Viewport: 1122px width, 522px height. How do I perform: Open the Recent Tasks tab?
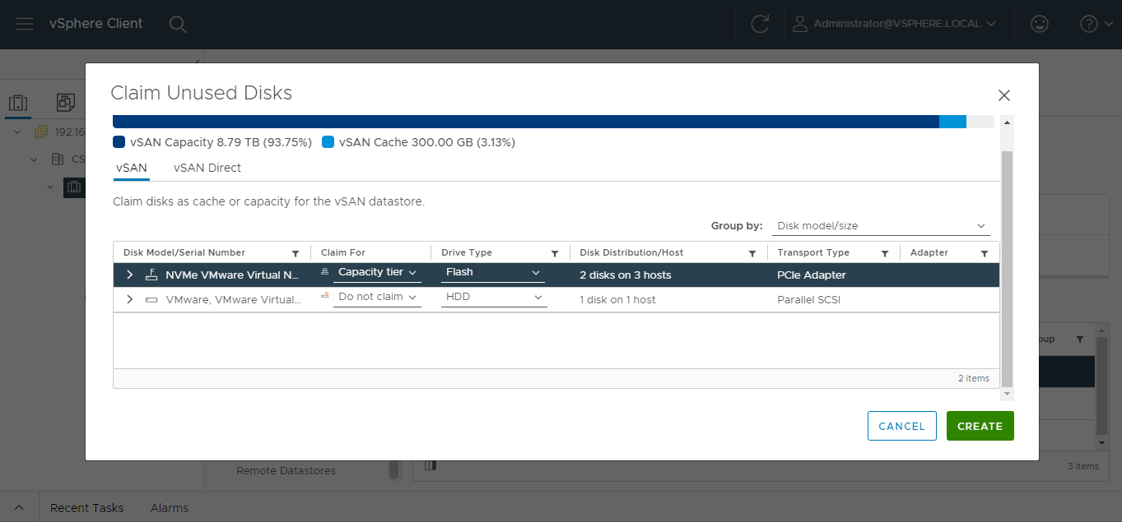point(86,508)
